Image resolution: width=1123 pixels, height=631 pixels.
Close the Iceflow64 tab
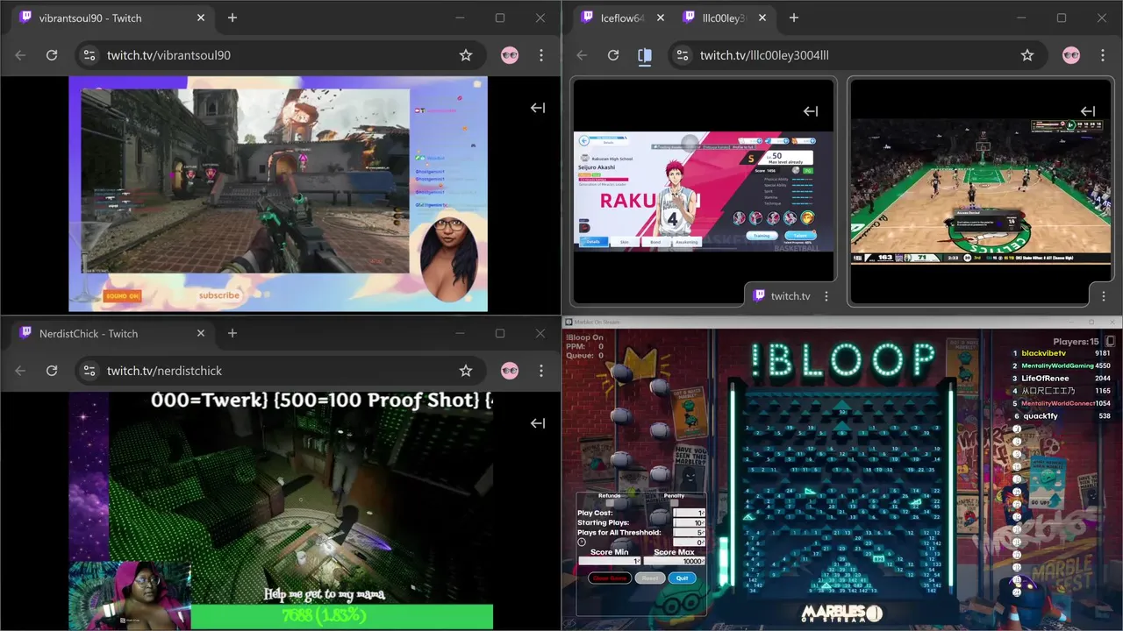click(x=661, y=18)
